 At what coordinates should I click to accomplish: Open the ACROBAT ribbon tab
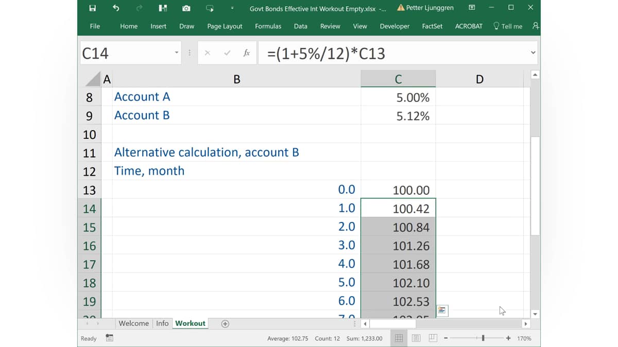[x=469, y=26]
